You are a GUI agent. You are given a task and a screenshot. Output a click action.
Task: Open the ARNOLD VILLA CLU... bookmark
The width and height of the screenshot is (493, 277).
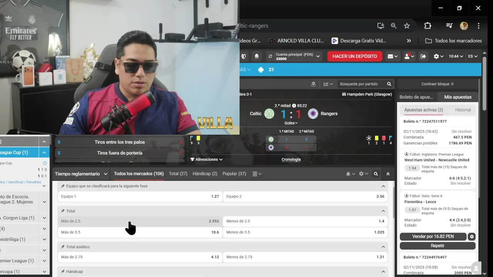tap(297, 41)
